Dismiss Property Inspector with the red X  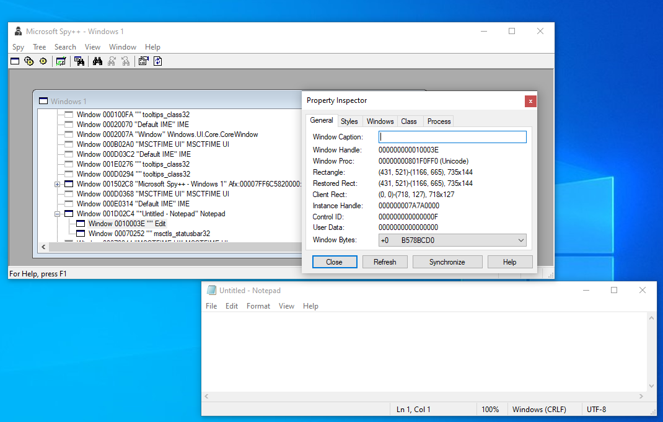[530, 101]
